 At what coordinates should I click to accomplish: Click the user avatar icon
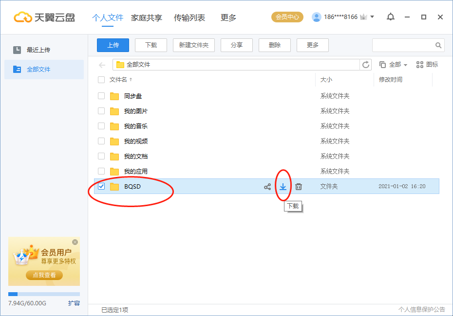pos(316,17)
